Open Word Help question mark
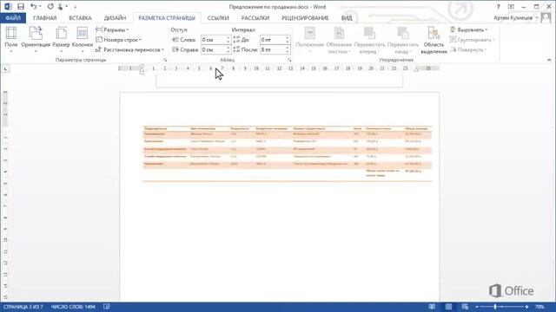The image size is (556, 312). (498, 7)
